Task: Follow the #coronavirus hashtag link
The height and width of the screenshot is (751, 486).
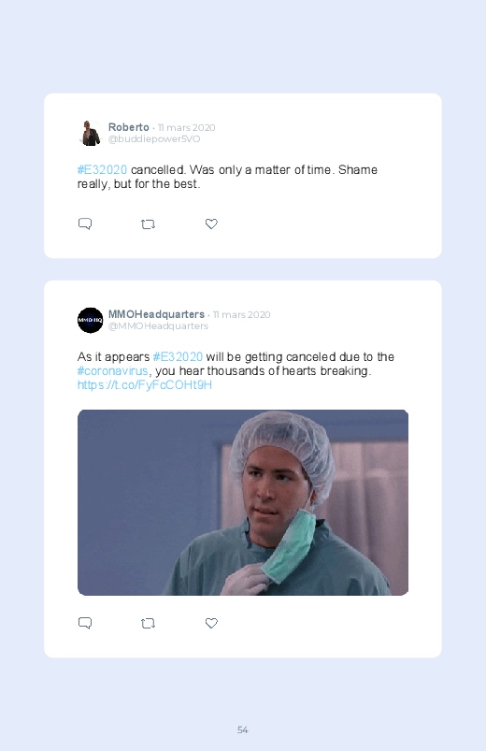Action: 112,371
